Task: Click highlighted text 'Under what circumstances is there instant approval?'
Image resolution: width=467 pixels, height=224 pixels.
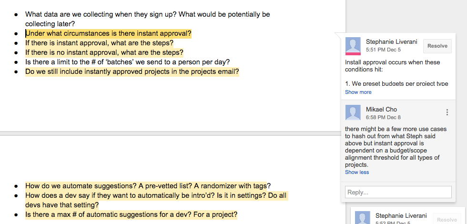Action: pos(109,33)
